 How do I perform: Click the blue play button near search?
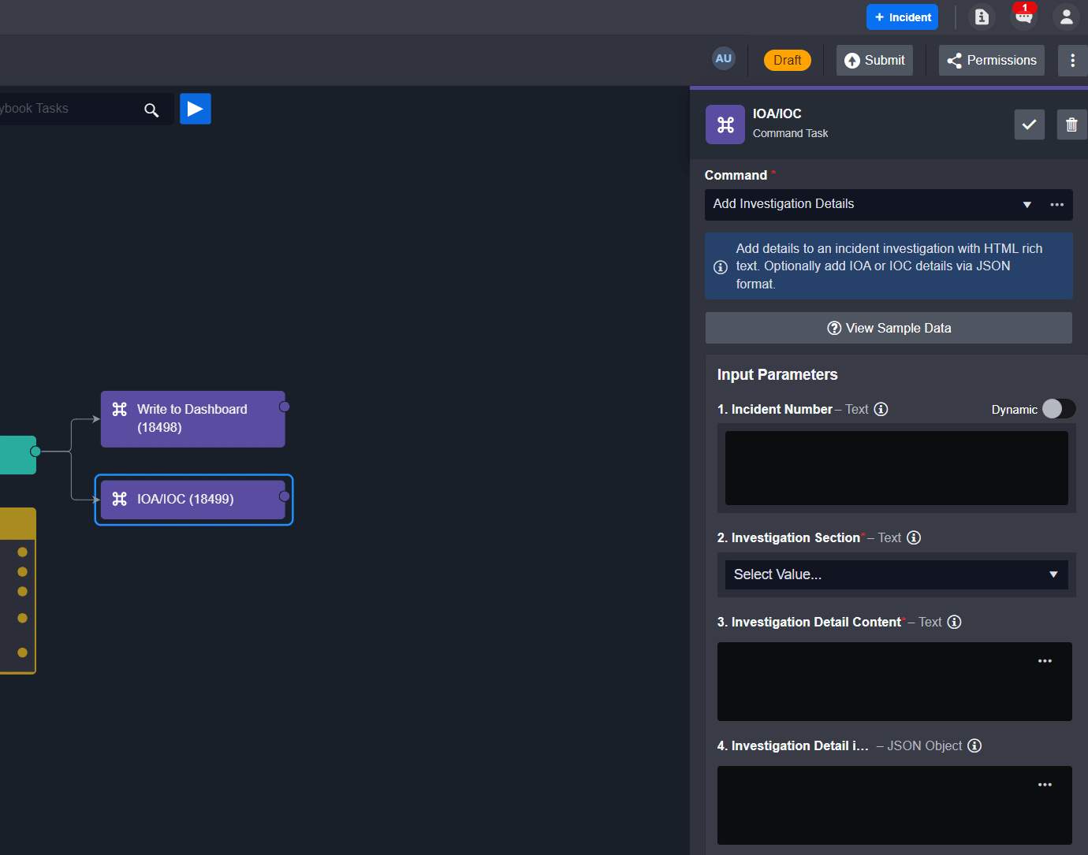195,109
